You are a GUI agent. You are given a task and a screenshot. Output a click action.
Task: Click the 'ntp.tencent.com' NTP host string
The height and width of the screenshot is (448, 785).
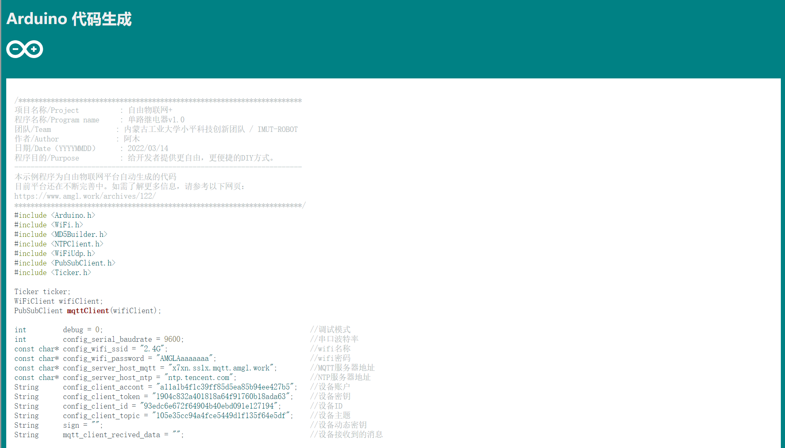pos(199,377)
